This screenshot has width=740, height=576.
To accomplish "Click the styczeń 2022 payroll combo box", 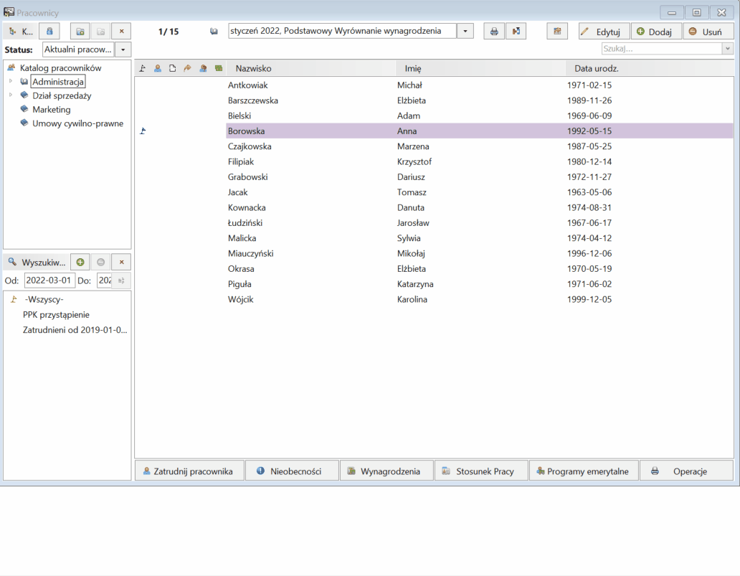I will pyautogui.click(x=342, y=31).
